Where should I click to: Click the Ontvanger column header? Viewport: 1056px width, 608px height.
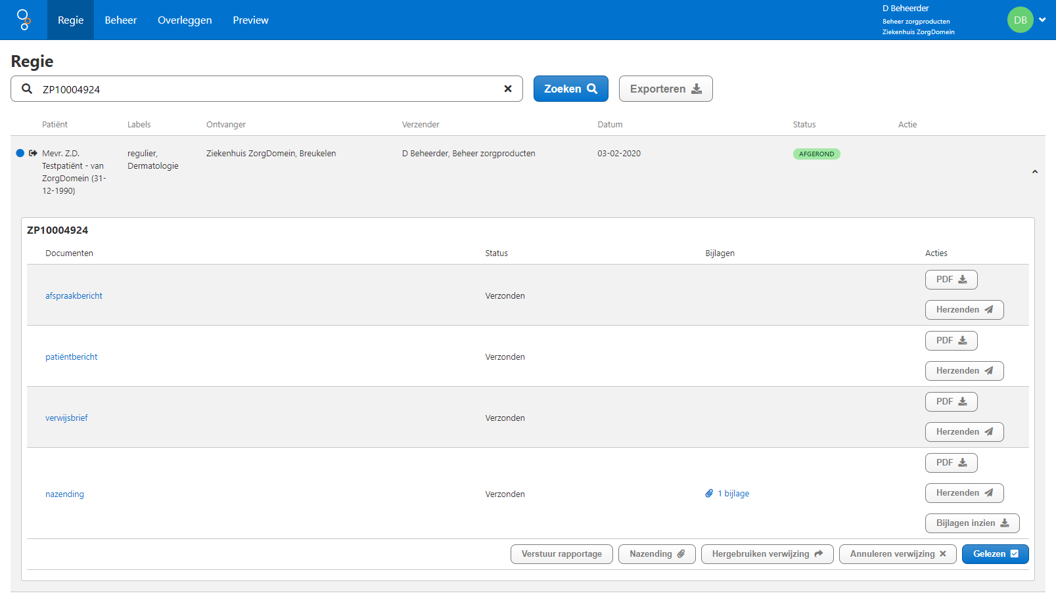click(x=225, y=124)
